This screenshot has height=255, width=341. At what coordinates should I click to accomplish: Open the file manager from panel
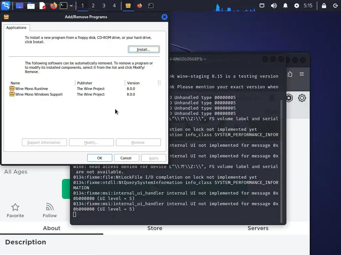pos(31,6)
